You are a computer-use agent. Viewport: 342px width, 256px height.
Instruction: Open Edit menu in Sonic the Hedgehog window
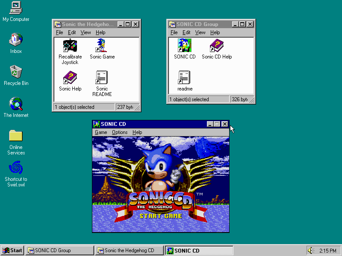[x=72, y=32]
